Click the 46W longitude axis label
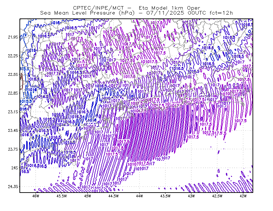 click(x=36, y=196)
